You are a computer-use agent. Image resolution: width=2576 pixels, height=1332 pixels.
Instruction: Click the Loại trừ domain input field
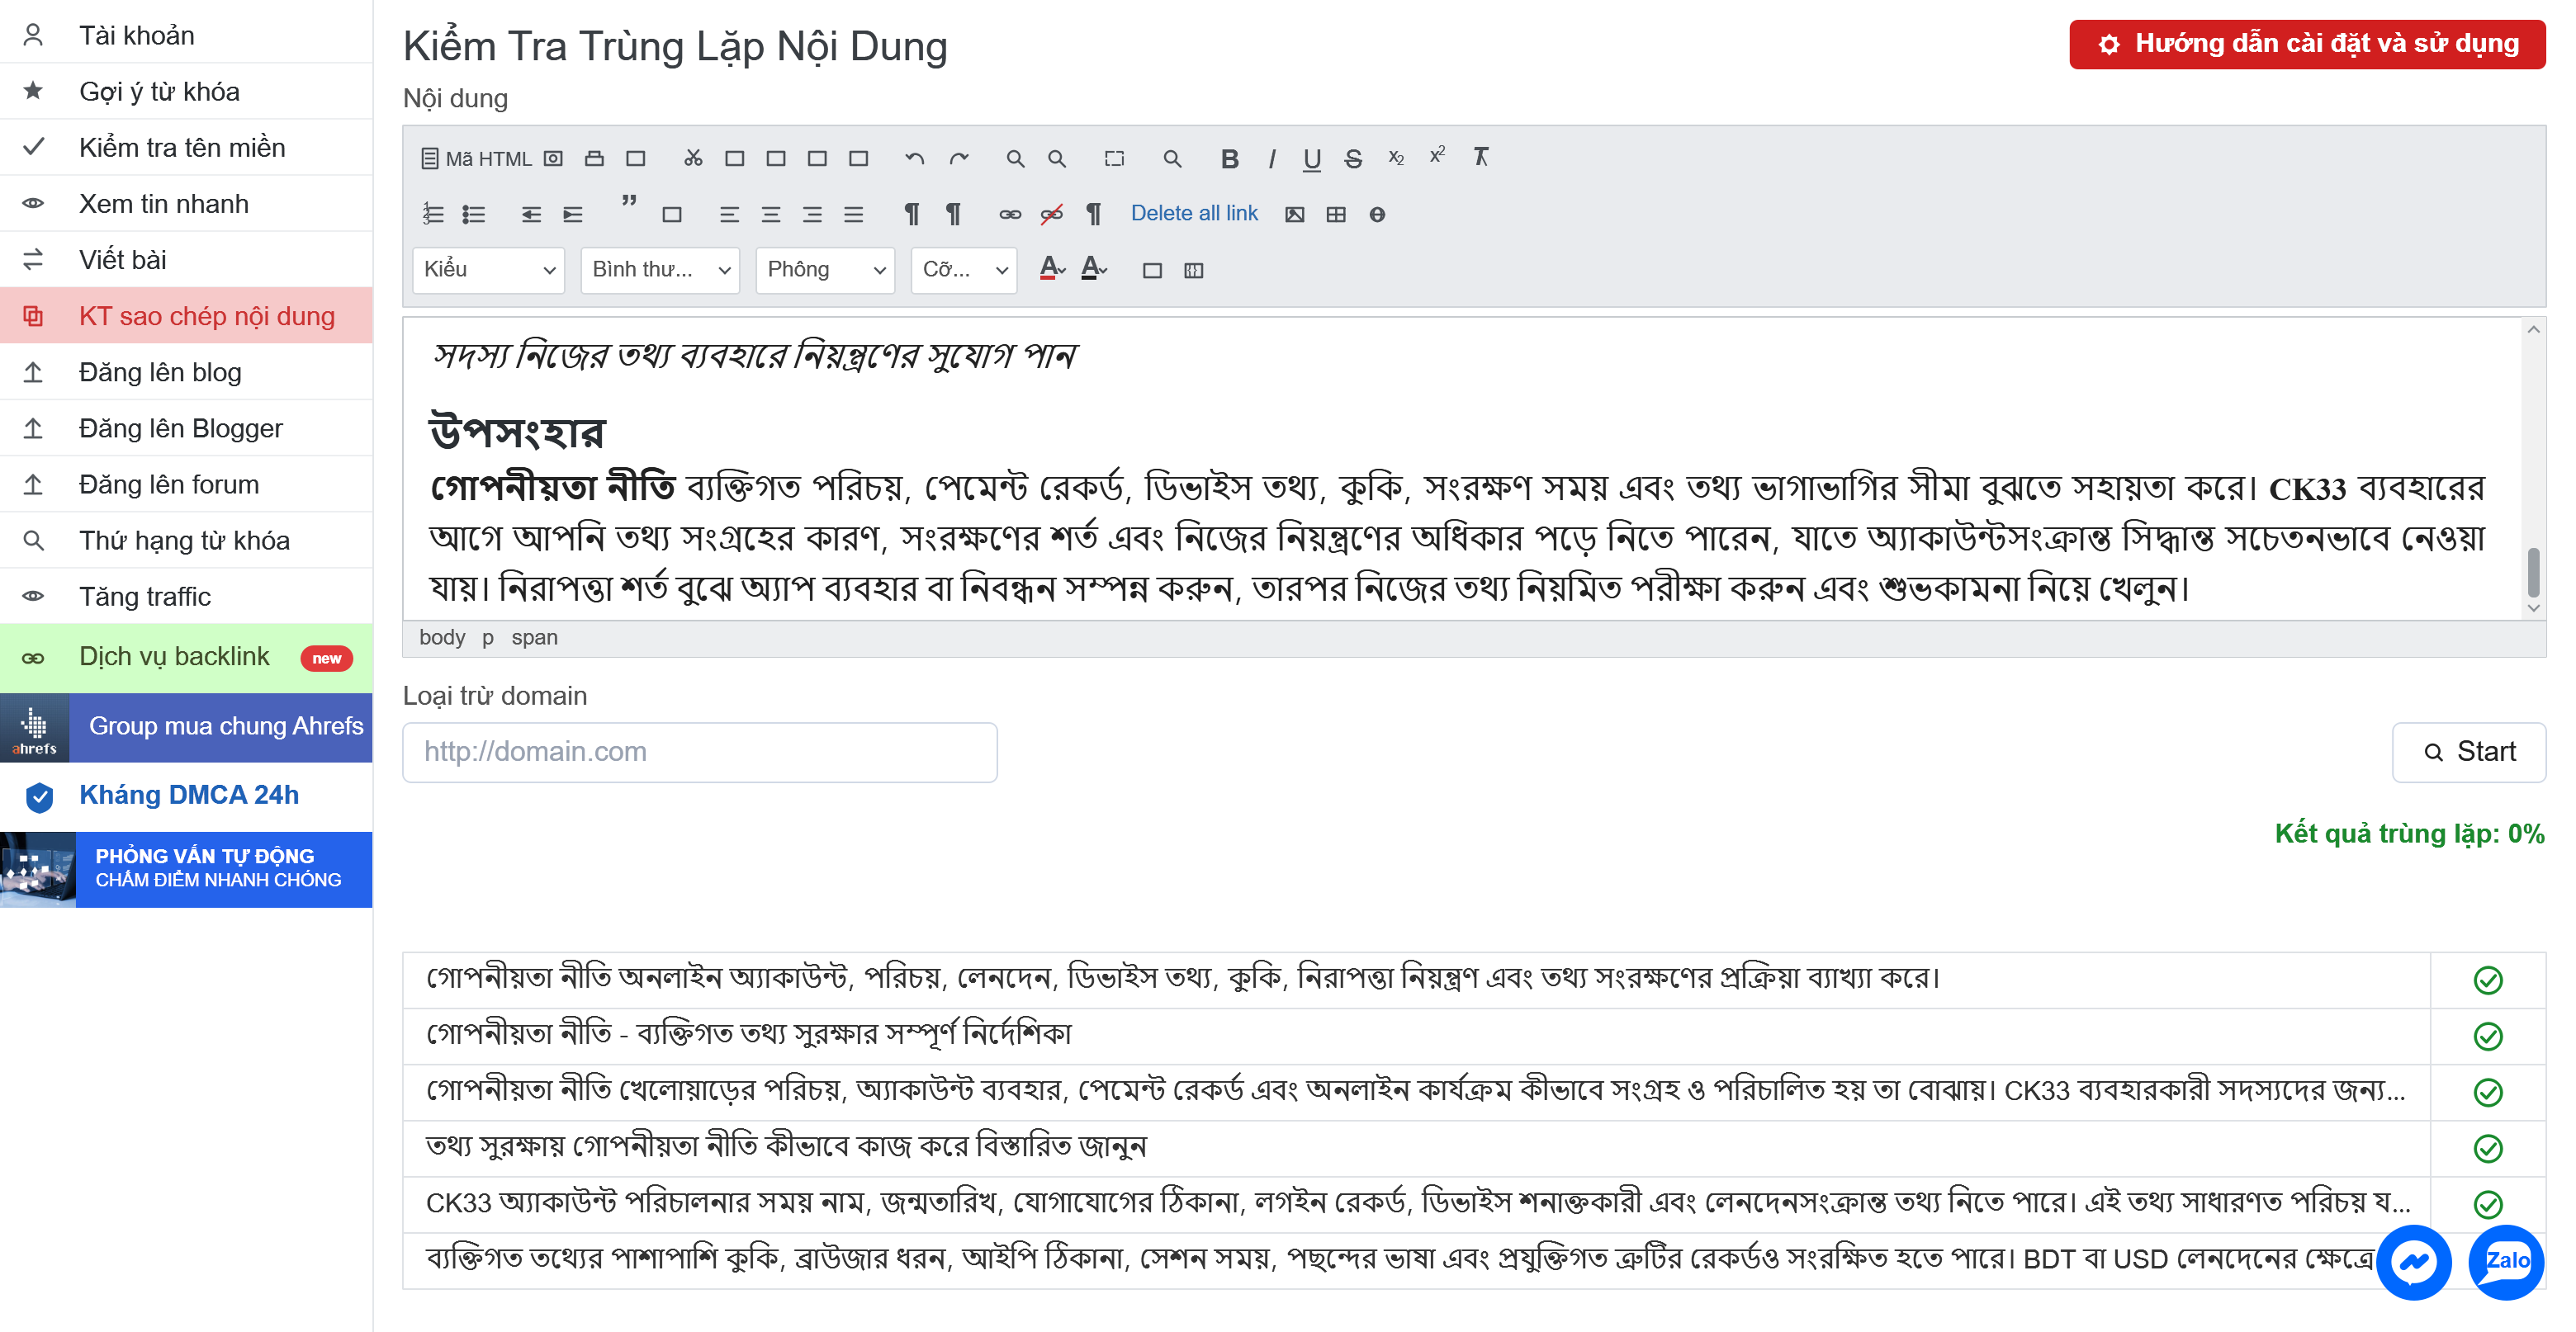pyautogui.click(x=699, y=752)
